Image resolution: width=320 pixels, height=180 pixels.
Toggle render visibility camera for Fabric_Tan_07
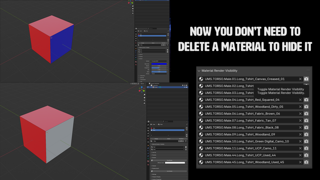pyautogui.click(x=306, y=121)
